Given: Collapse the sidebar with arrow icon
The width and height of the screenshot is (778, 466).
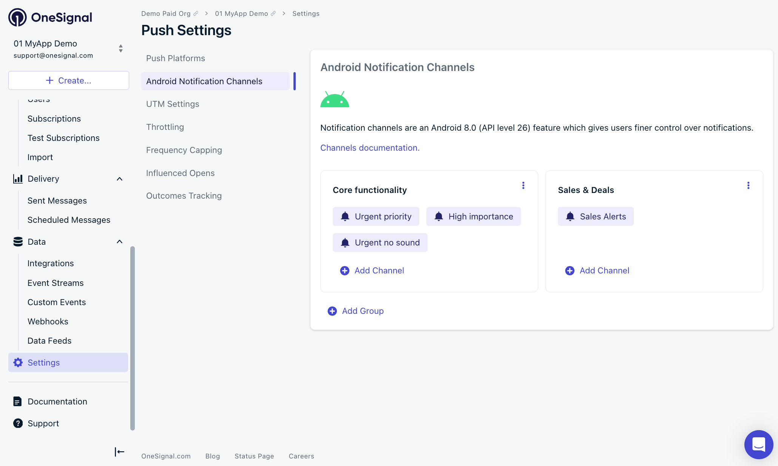Looking at the screenshot, I should [119, 452].
